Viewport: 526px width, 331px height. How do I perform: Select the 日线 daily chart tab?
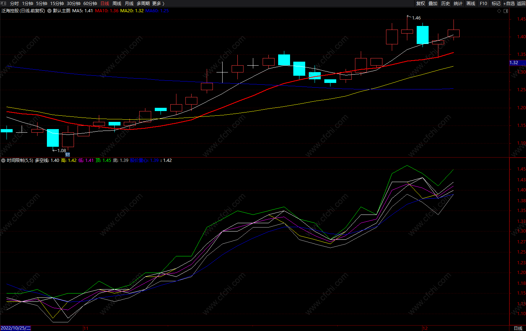pos(105,3)
